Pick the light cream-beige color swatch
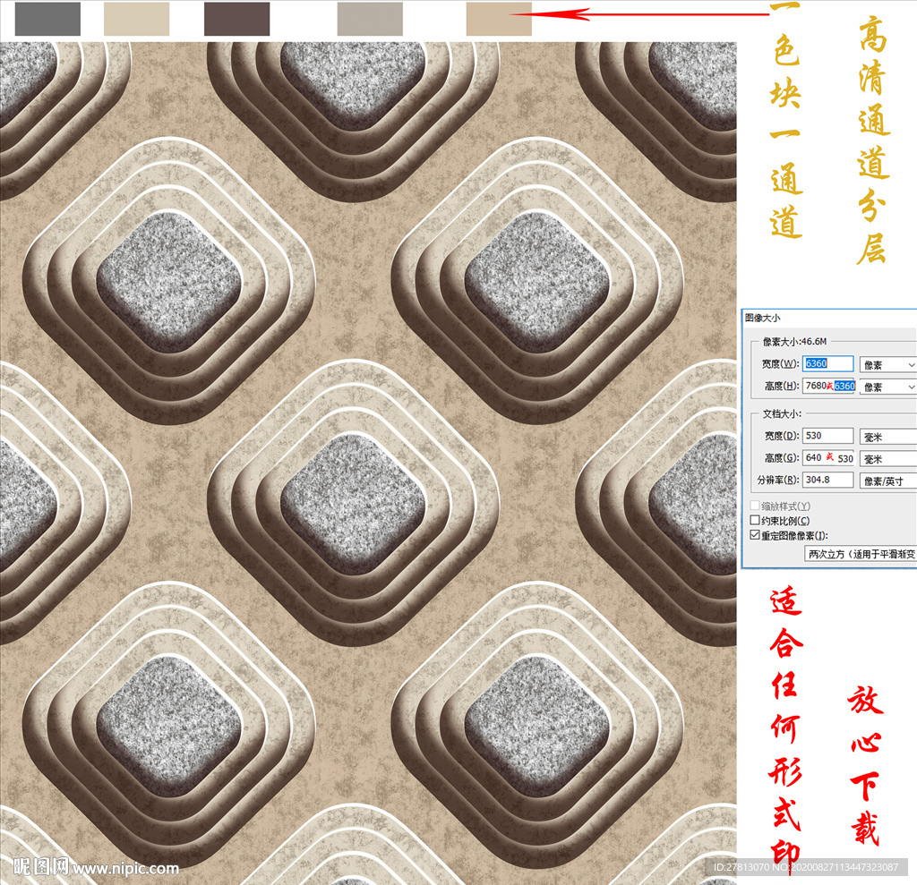The width and height of the screenshot is (917, 885). [136, 19]
